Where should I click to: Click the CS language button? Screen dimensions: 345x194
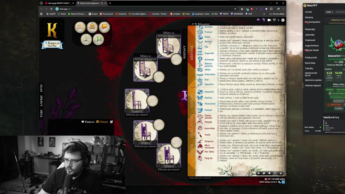pos(283,182)
